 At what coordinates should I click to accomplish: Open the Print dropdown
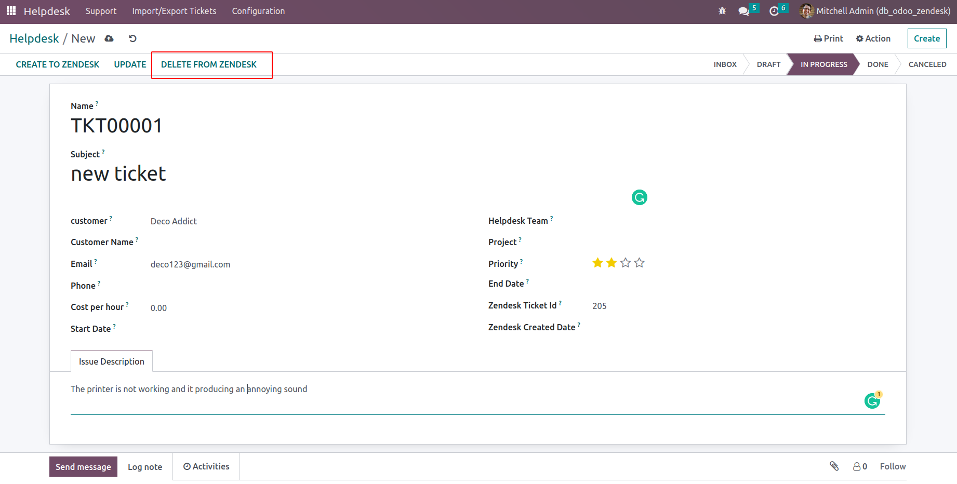[829, 38]
